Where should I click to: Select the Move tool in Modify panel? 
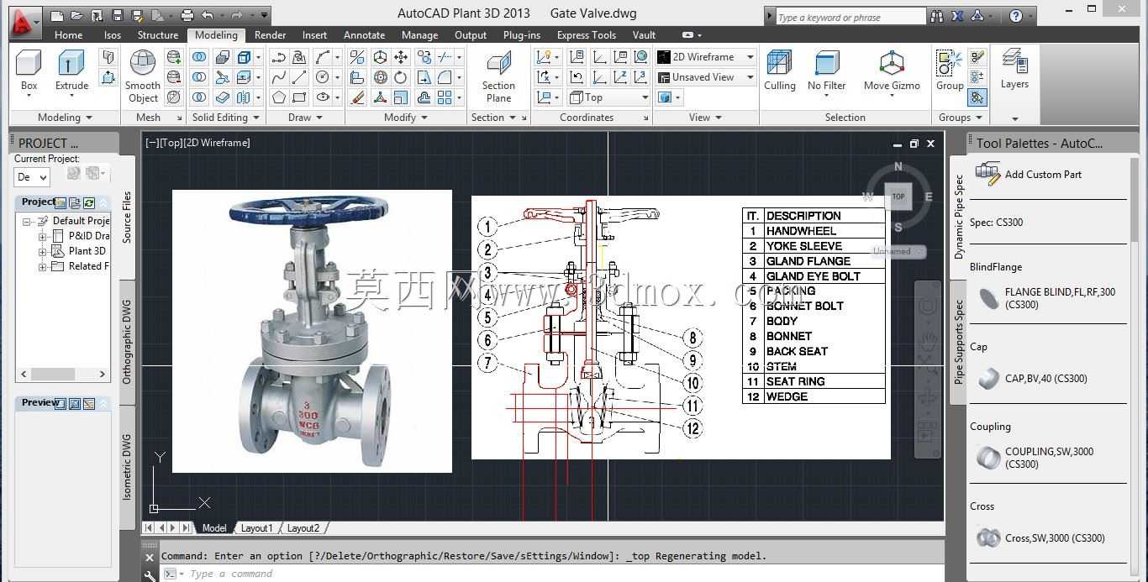tap(401, 57)
